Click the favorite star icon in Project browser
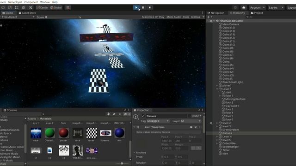This screenshot has width=296, height=166. point(120,114)
